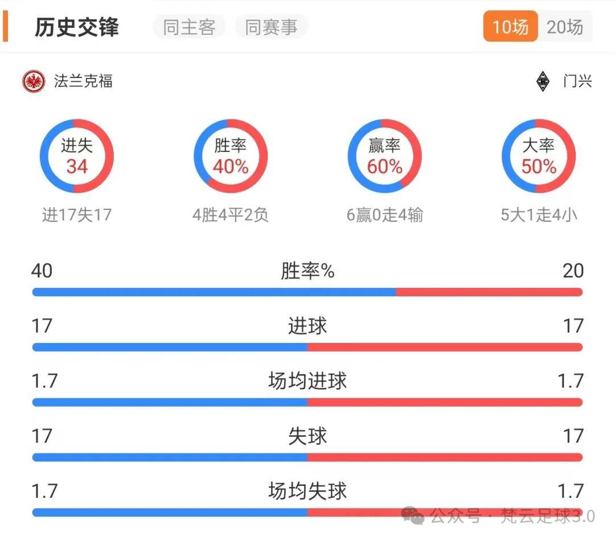615x541 pixels.
Task: Click the orange vertical bar beside 历史交锋
Action: (6, 26)
